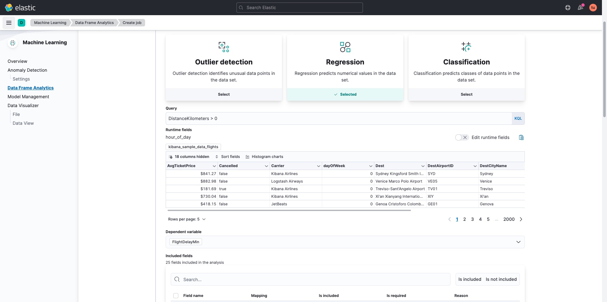This screenshot has height=302, width=607.
Task: Click the 'tu' user avatar
Action: click(x=593, y=8)
